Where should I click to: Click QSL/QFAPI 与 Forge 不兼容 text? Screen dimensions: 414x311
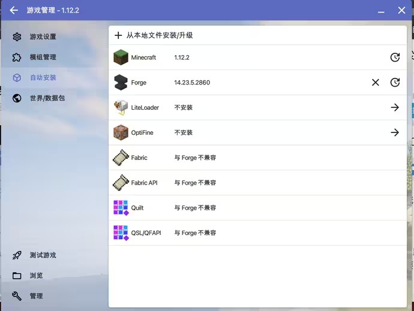pyautogui.click(x=195, y=233)
